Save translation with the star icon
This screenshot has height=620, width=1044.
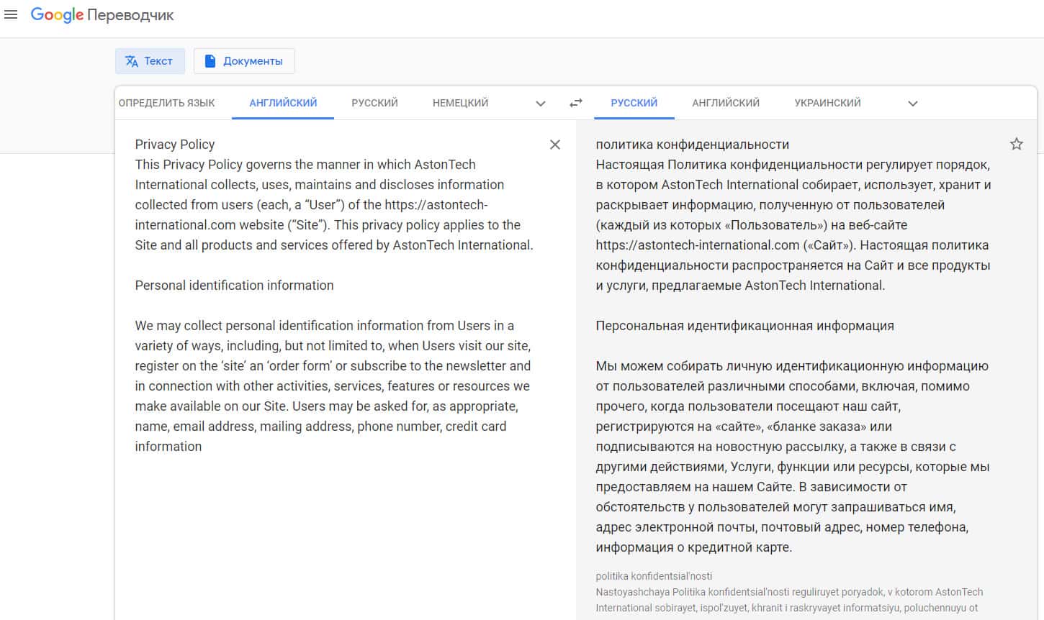pyautogui.click(x=1017, y=144)
